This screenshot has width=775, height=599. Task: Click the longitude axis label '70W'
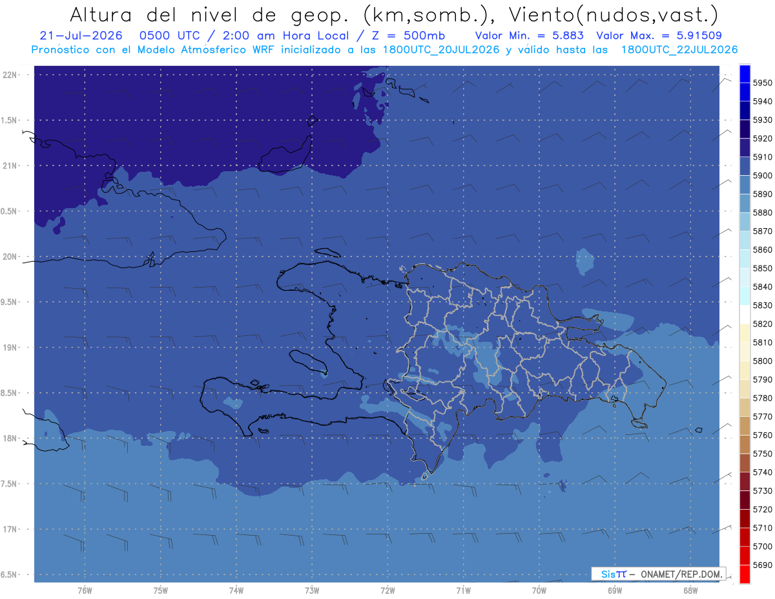point(539,591)
